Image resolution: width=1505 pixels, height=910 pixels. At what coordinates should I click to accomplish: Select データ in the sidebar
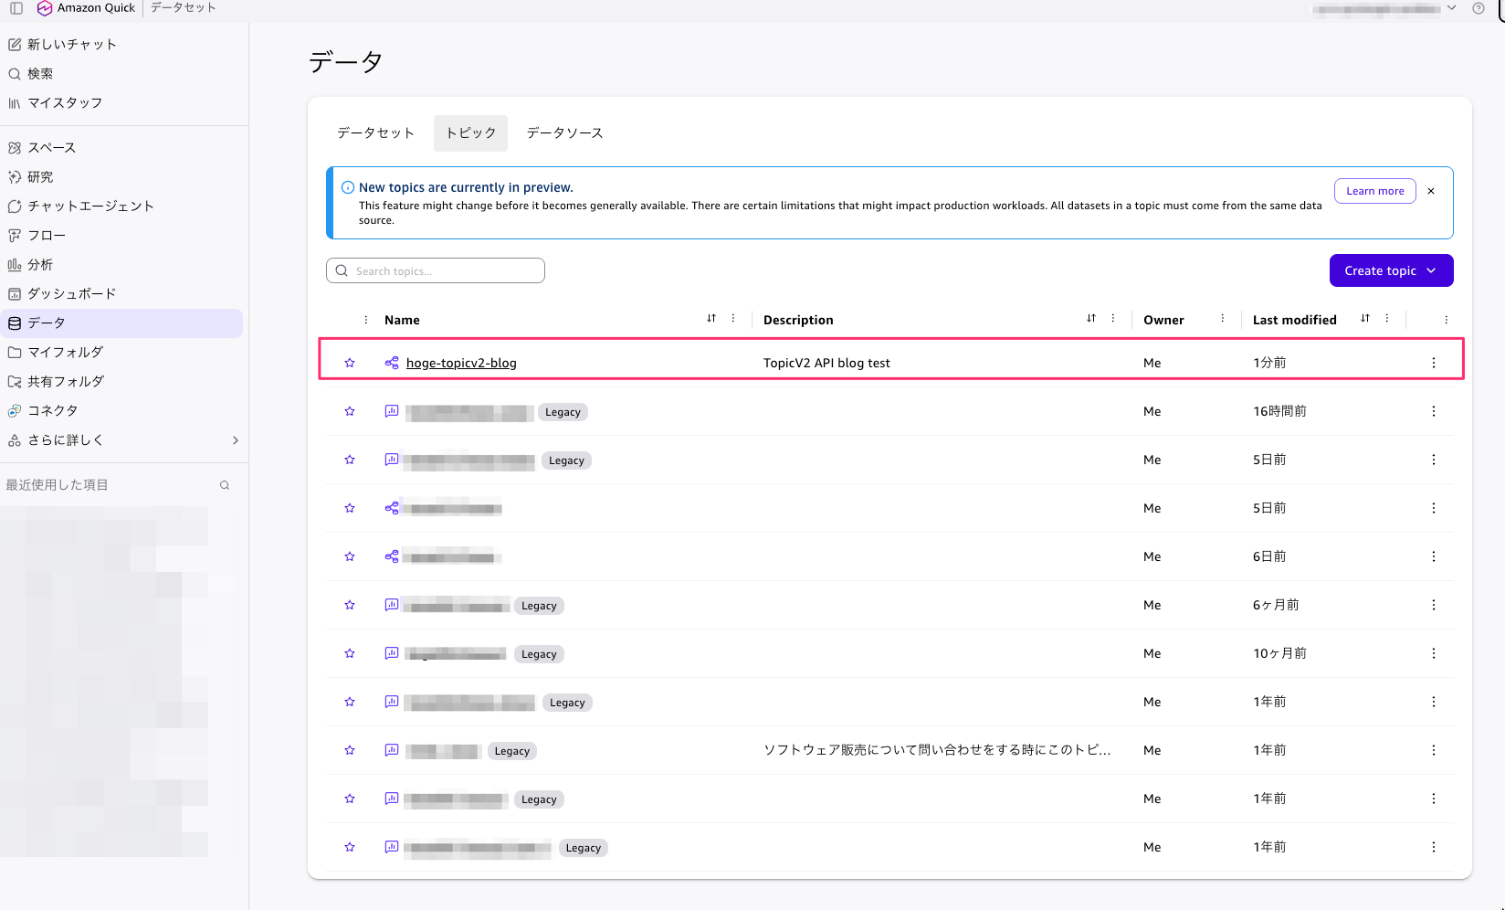[121, 323]
